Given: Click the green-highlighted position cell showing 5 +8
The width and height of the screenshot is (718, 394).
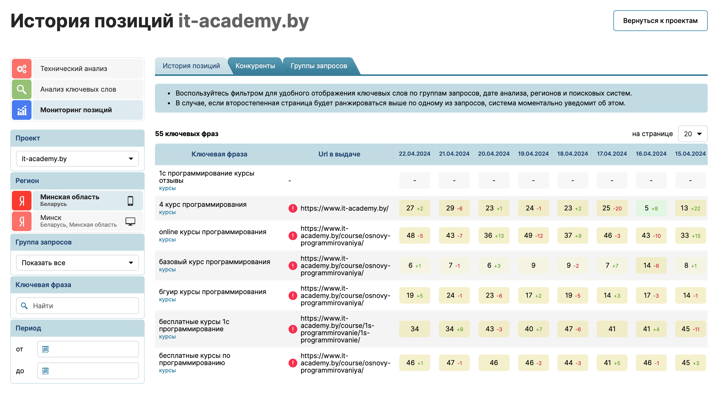Looking at the screenshot, I should point(651,208).
